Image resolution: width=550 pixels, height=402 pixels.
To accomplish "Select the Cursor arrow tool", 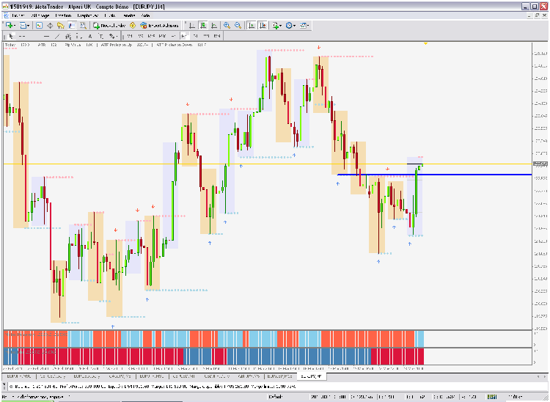I will [x=11, y=36].
